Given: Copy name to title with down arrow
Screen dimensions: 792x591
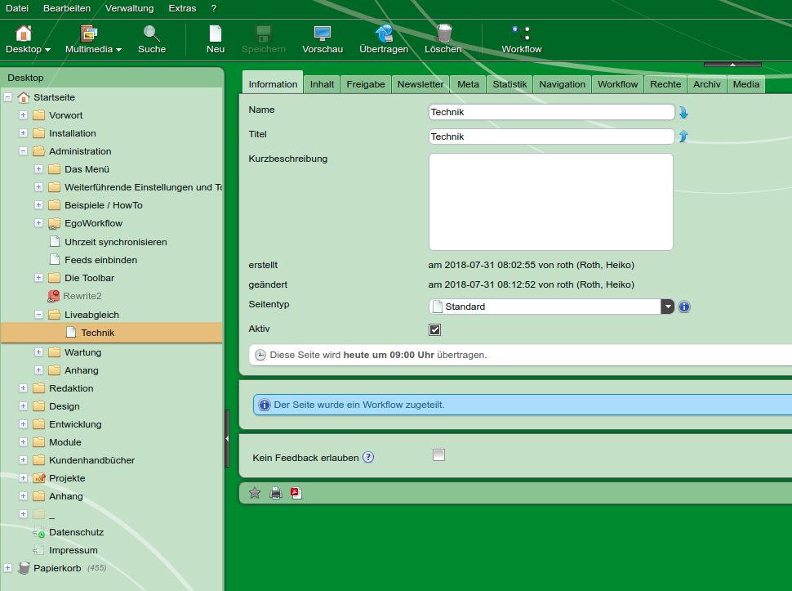Looking at the screenshot, I should point(683,112).
